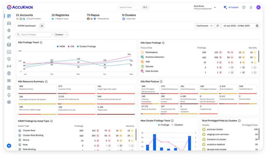Toggle Cluster Findings series in legend
Viewport: 267px width, 156px height.
(x=86, y=46)
